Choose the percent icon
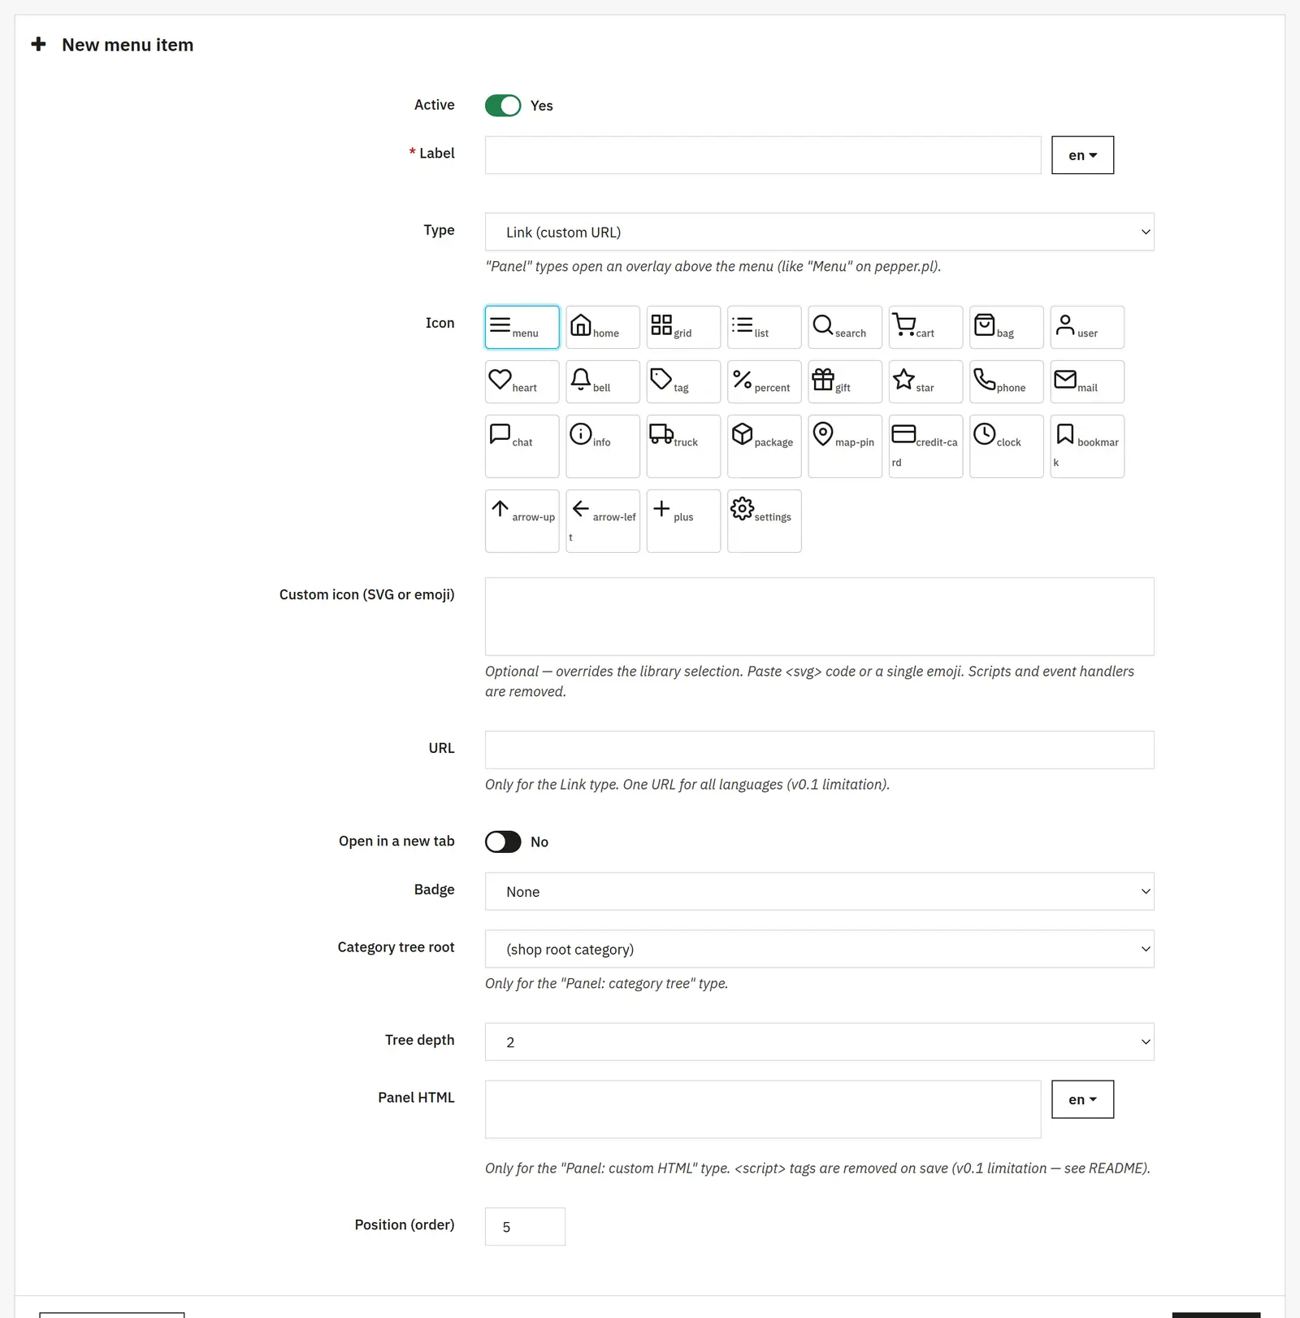The width and height of the screenshot is (1300, 1318). (764, 381)
